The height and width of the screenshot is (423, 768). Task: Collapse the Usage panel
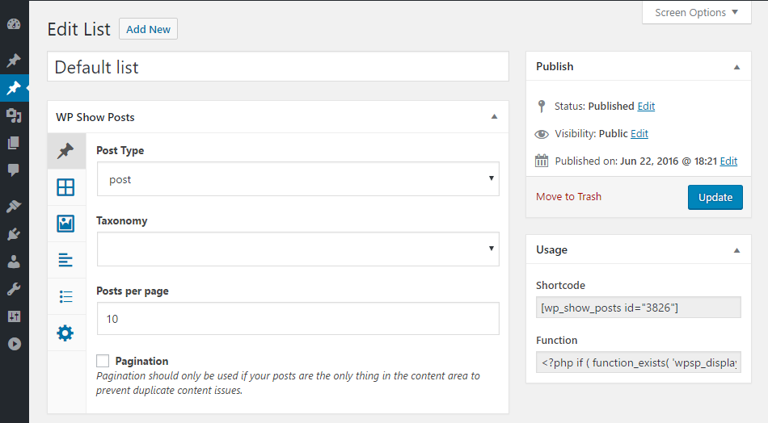736,250
